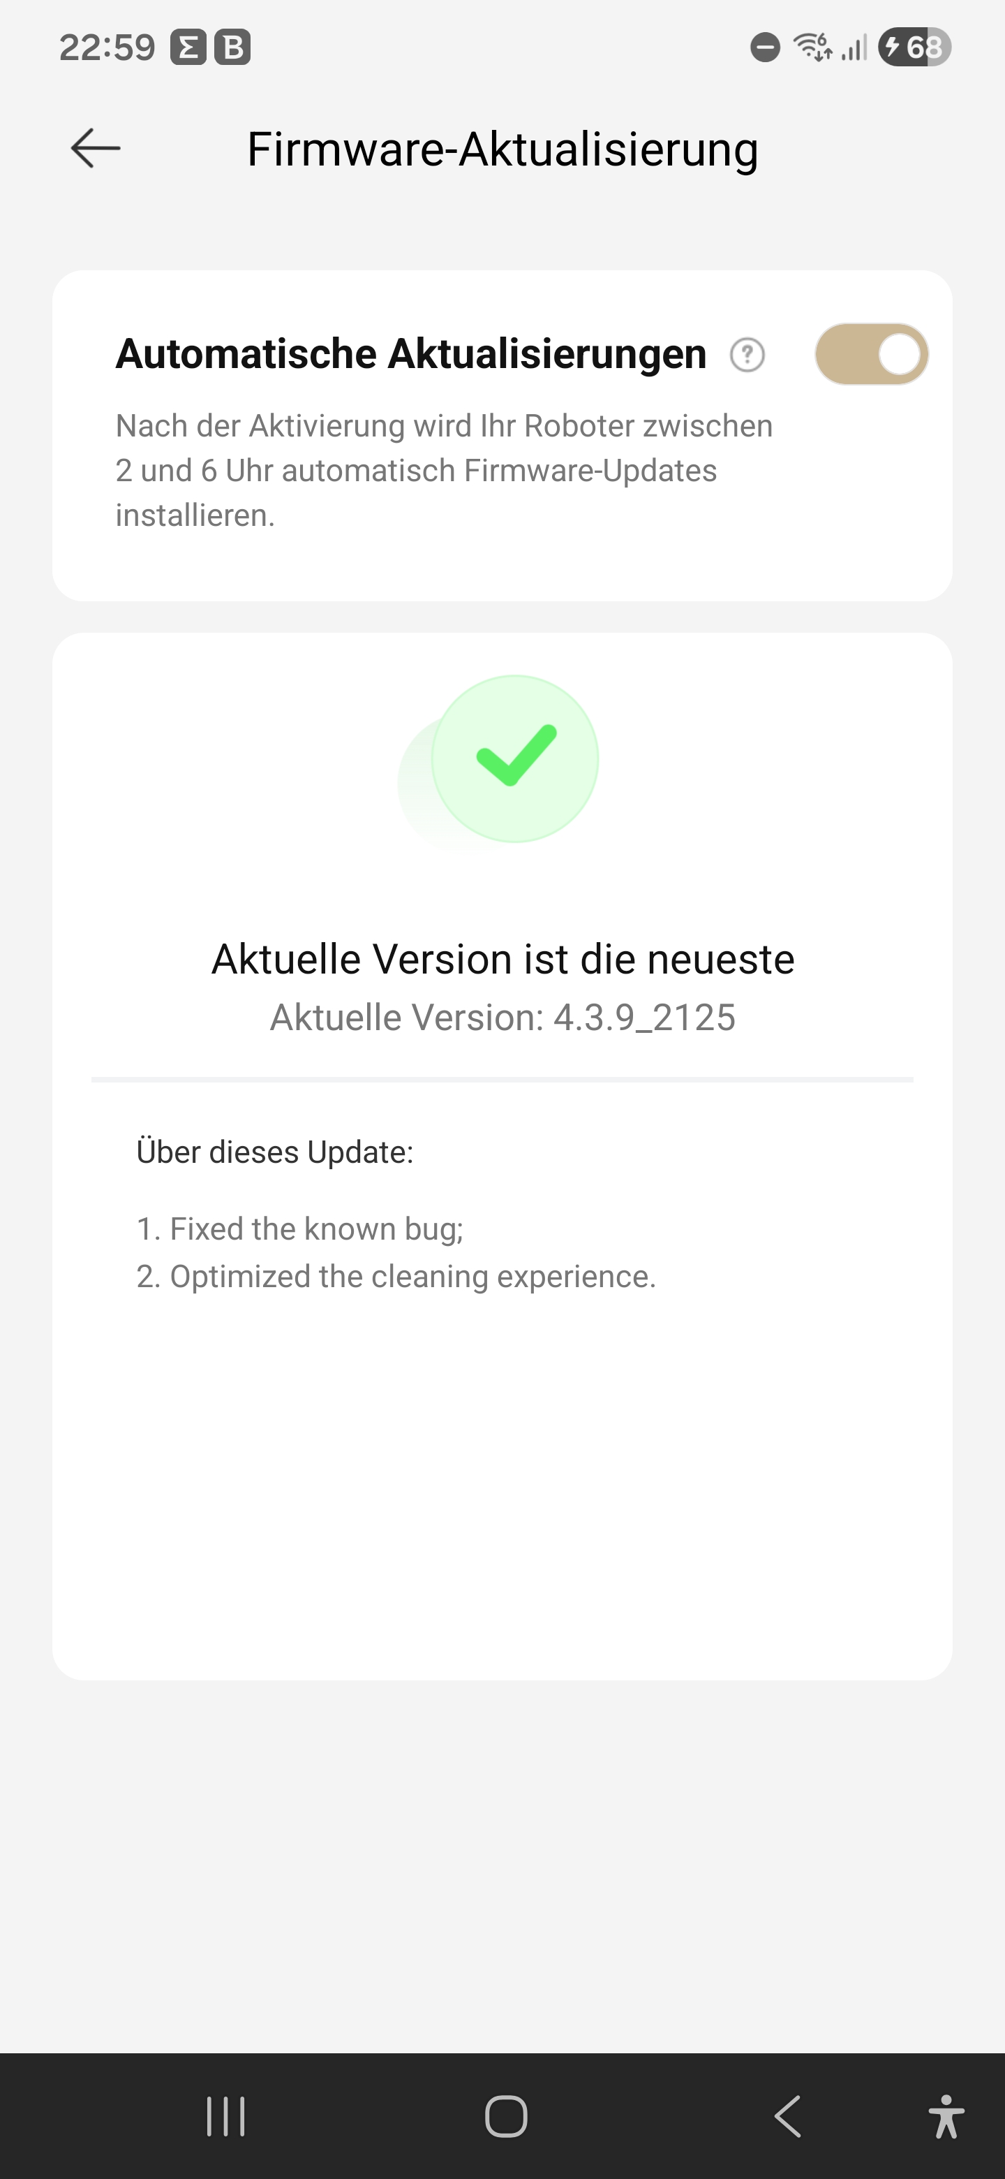
Task: Tap the Aktuelle Version 4.3.9_2125 text
Action: pyautogui.click(x=503, y=1018)
